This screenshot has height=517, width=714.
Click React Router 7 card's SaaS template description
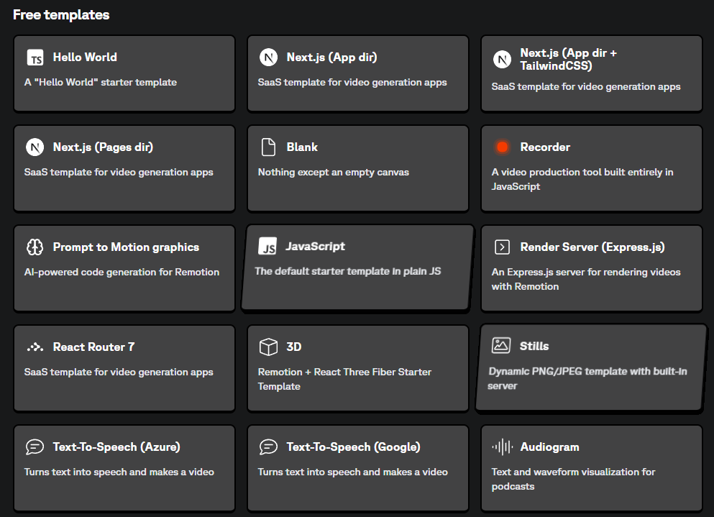pos(119,372)
